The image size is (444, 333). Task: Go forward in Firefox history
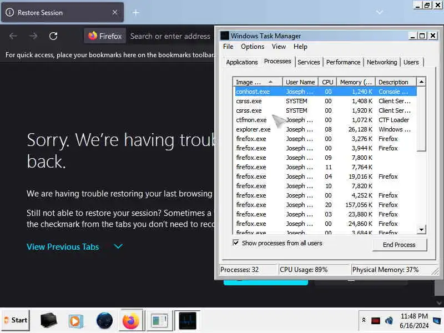33,36
